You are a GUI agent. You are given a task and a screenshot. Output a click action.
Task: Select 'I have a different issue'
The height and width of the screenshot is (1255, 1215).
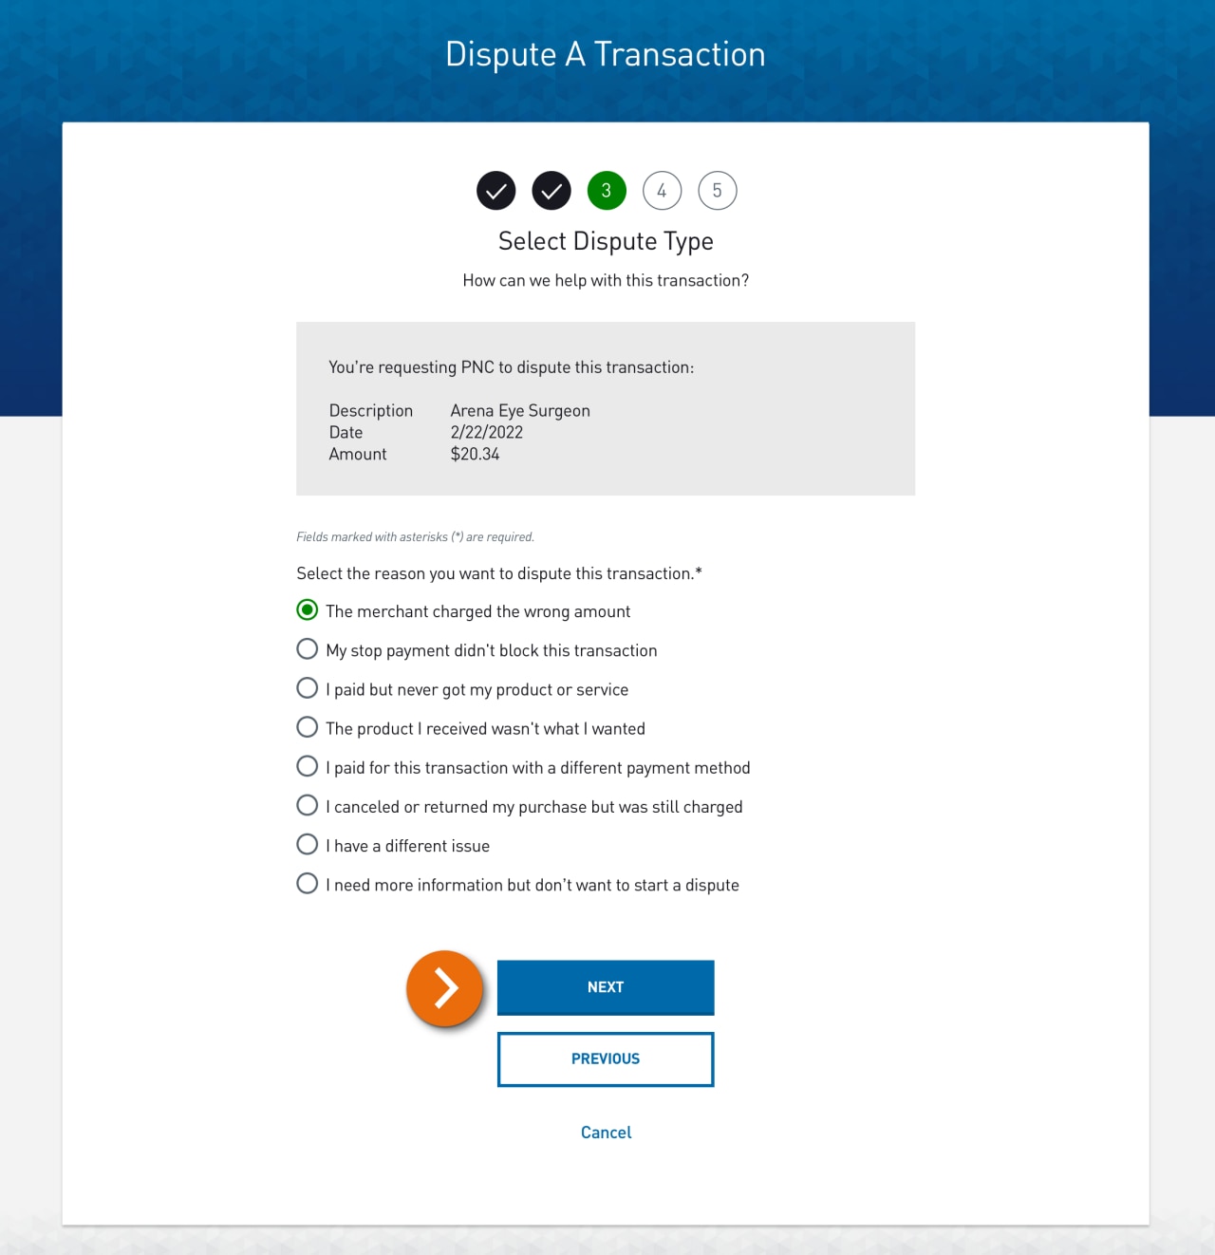[x=307, y=844]
